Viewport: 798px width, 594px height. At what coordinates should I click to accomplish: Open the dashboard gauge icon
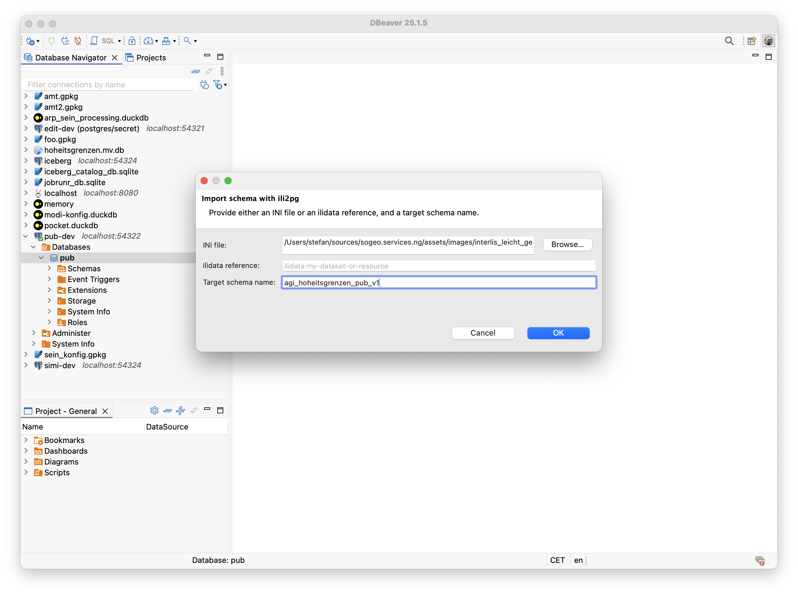click(x=148, y=41)
